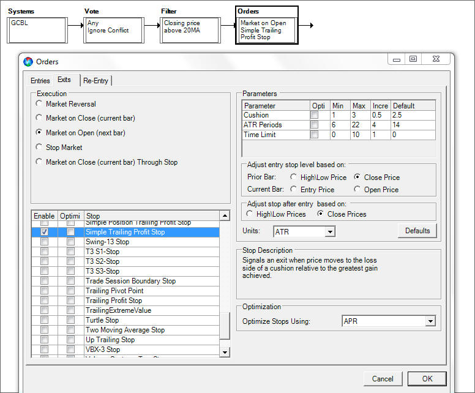The width and height of the screenshot is (475, 393).
Task: Enable Trade Session Boundary Stop
Action: point(44,281)
